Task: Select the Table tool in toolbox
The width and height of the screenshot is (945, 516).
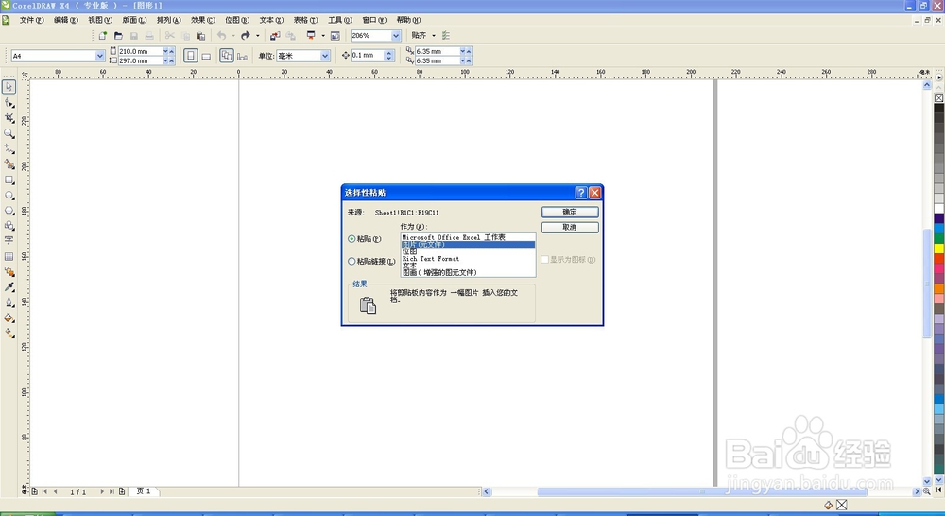Action: (x=9, y=256)
